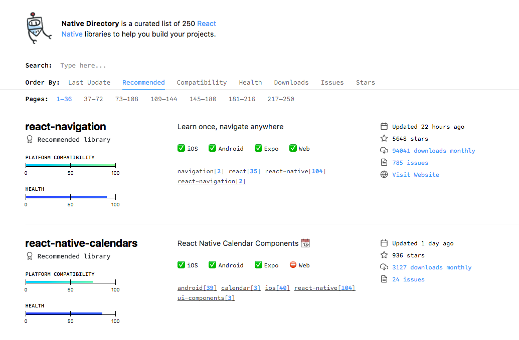
Task: Click the react-navigation Health bar
Action: pyautogui.click(x=71, y=197)
